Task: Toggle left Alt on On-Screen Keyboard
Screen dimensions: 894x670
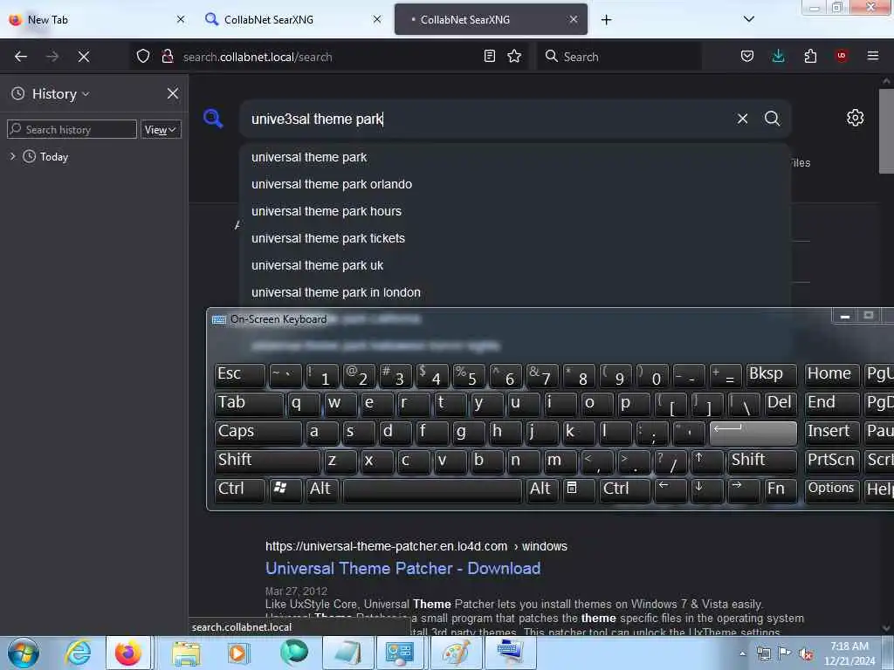Action: click(321, 490)
